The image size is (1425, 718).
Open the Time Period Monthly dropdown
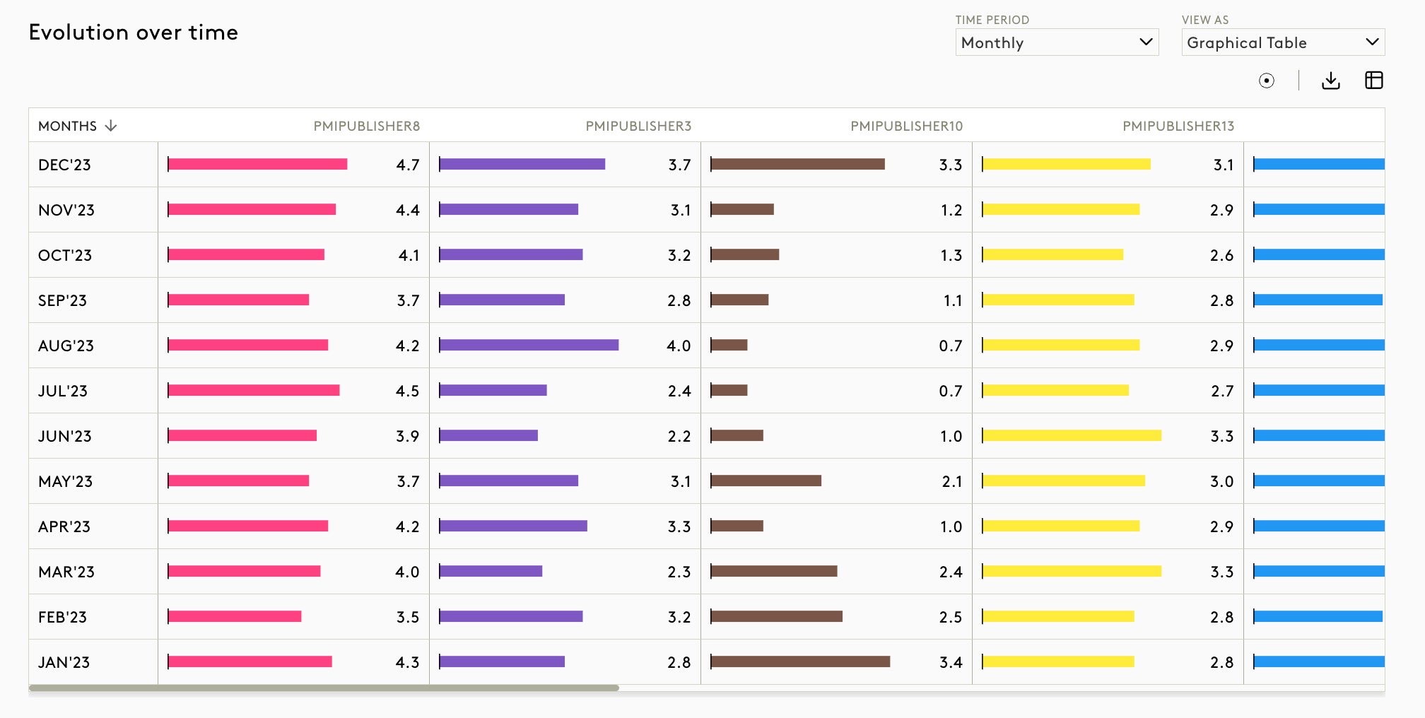(x=1057, y=42)
